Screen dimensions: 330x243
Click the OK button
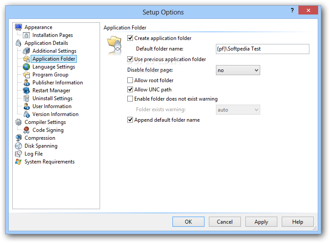point(188,222)
